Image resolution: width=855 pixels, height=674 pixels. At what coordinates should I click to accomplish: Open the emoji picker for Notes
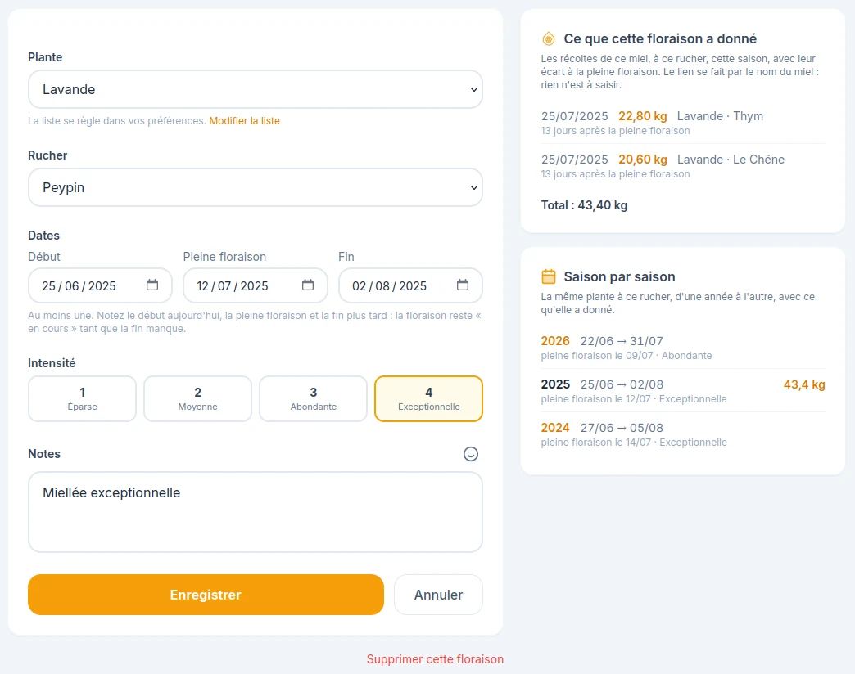[471, 454]
